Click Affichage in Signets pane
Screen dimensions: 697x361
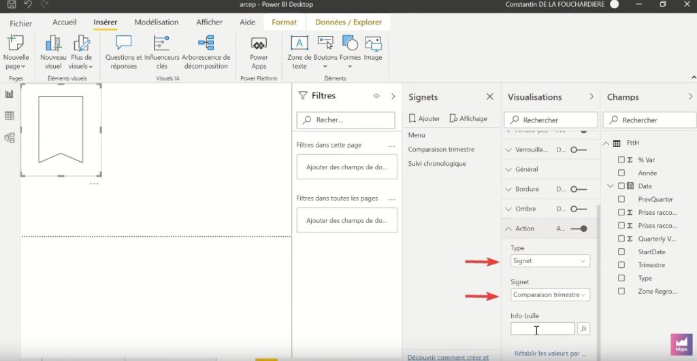click(x=468, y=118)
